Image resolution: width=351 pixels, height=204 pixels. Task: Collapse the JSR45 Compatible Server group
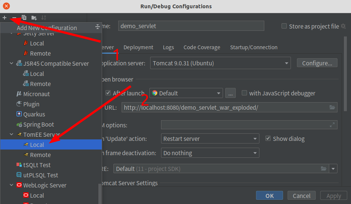pyautogui.click(x=11, y=63)
